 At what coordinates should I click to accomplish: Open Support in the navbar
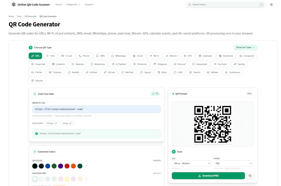89,5
